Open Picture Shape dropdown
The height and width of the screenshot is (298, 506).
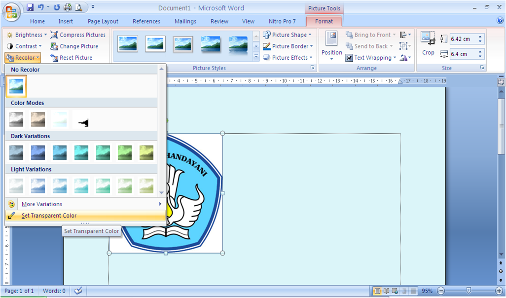pos(287,35)
